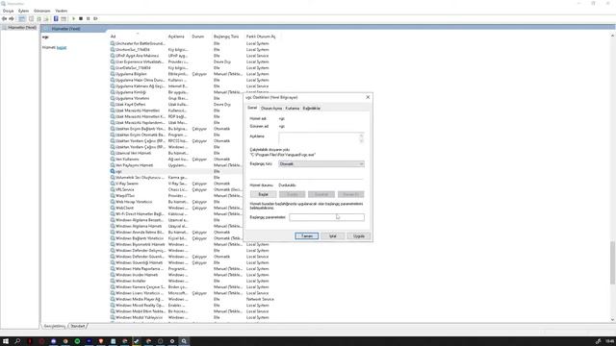The height and width of the screenshot is (346, 616).
Task: Select the UPnP Aygıt Ana Makinesi row
Action: coord(192,56)
